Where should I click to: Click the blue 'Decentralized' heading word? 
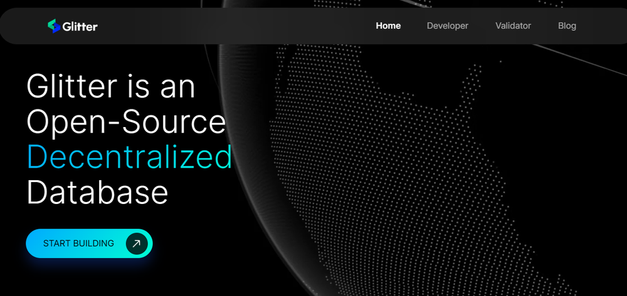130,157
